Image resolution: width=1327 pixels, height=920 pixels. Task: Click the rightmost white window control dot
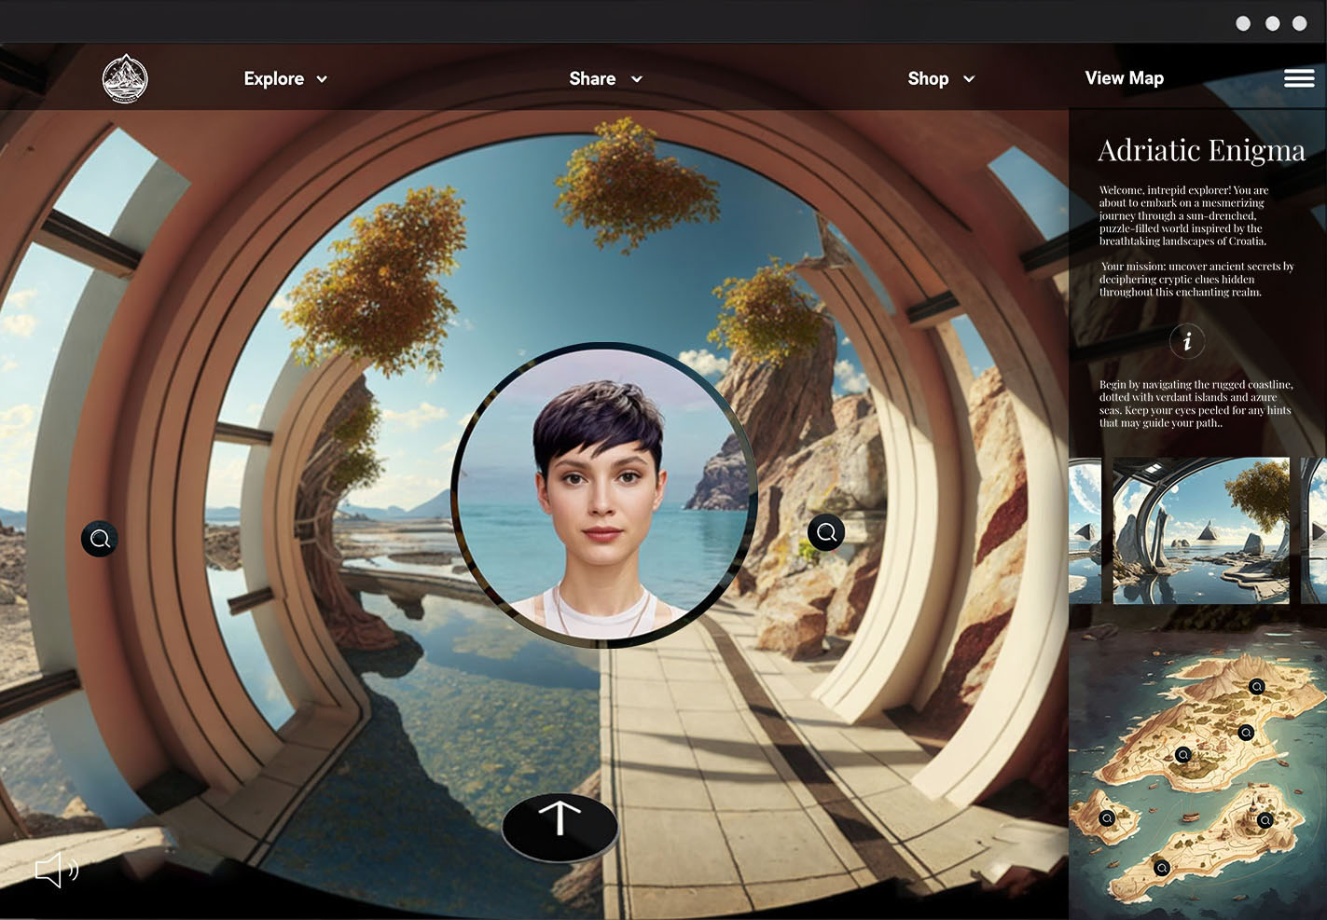1299,23
